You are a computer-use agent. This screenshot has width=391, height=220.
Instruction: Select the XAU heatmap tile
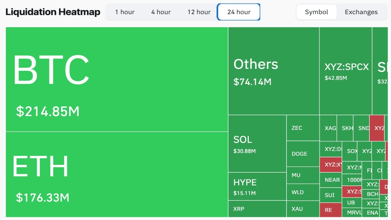tap(303, 209)
